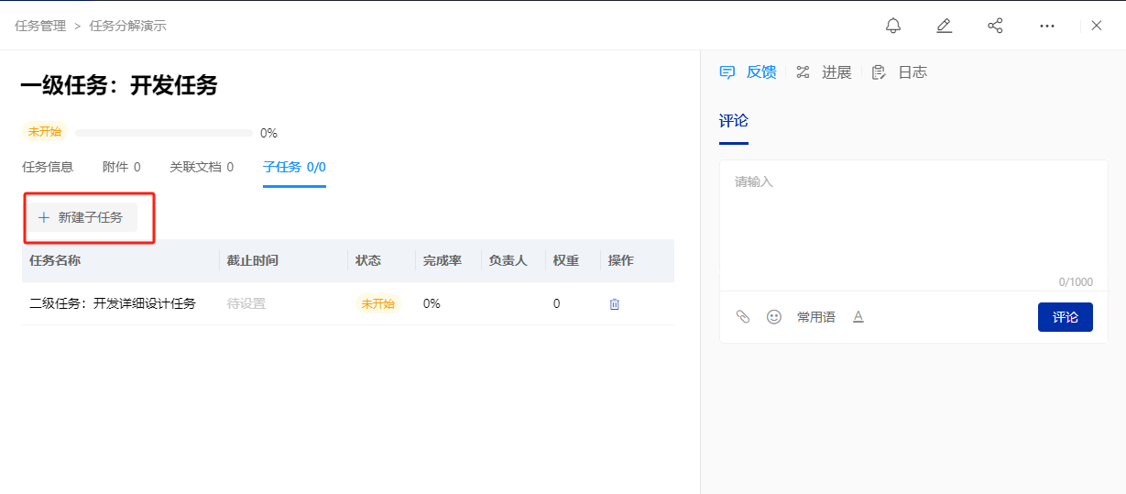This screenshot has height=494, width=1126.
Task: Click the 新建子任务 button
Action: click(x=81, y=217)
